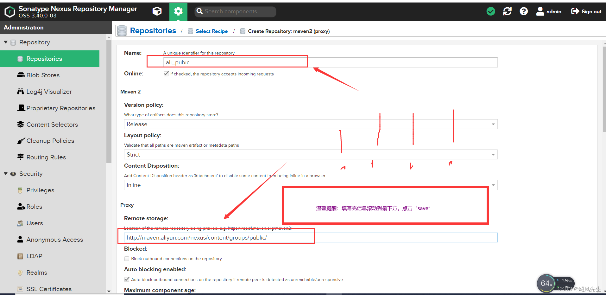This screenshot has width=606, height=295.
Task: Click the Roles user icon
Action: click(x=21, y=207)
